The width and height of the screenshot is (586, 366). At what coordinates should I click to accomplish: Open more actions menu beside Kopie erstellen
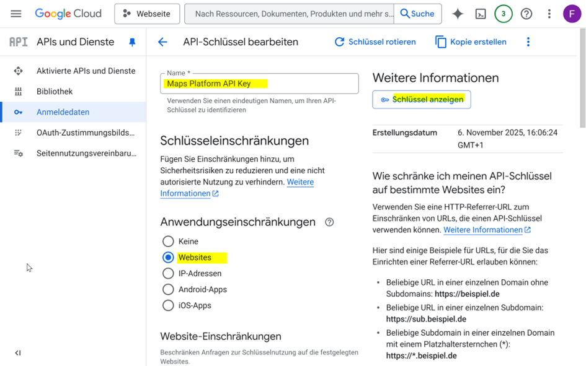(x=528, y=41)
